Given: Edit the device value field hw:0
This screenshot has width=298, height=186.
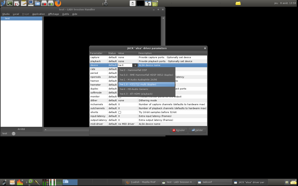Looking at the screenshot, I should coord(125,65).
